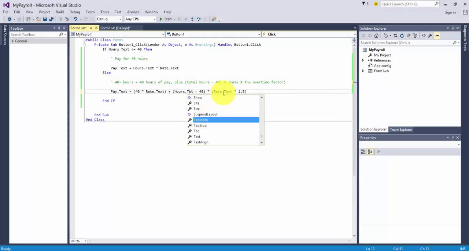Save the current file with the Save icon
The image size is (469, 251).
(x=45, y=19)
